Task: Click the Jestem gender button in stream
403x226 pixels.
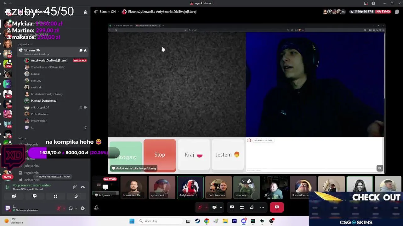Action: [x=228, y=155]
